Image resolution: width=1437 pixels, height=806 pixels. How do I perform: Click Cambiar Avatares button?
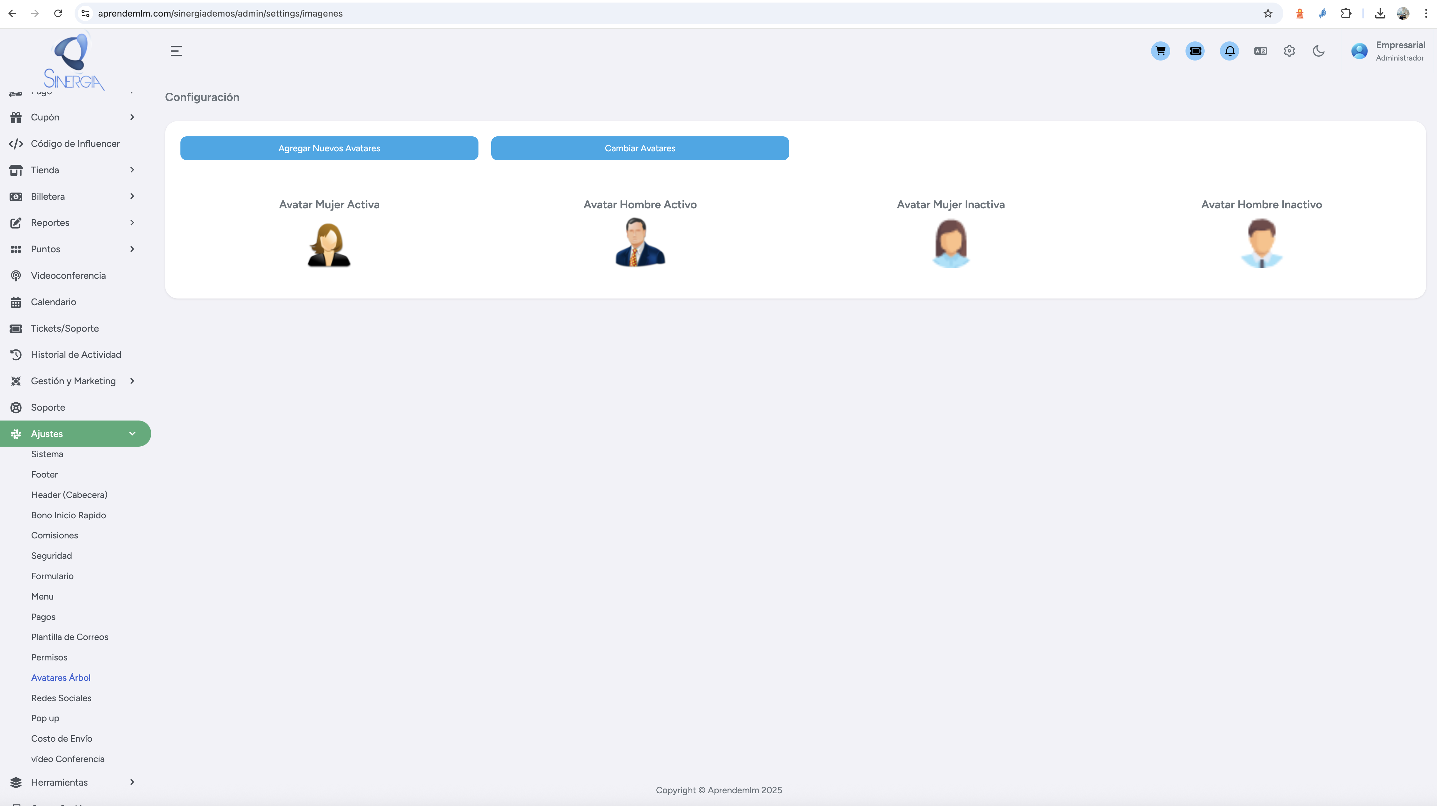[640, 148]
